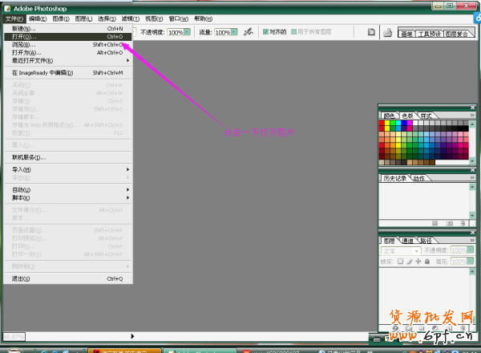Click the zoom percentage field in status bar
The width and height of the screenshot is (481, 353).
[x=16, y=336]
